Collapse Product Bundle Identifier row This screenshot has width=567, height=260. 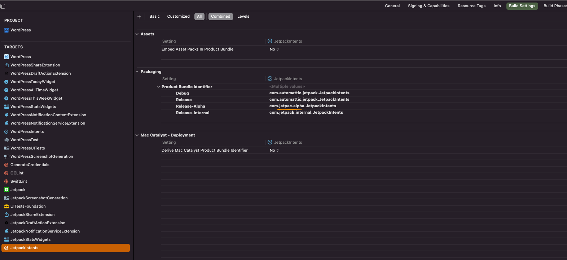(158, 87)
